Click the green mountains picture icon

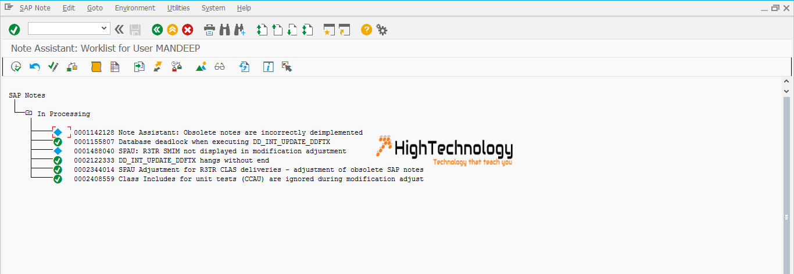201,67
